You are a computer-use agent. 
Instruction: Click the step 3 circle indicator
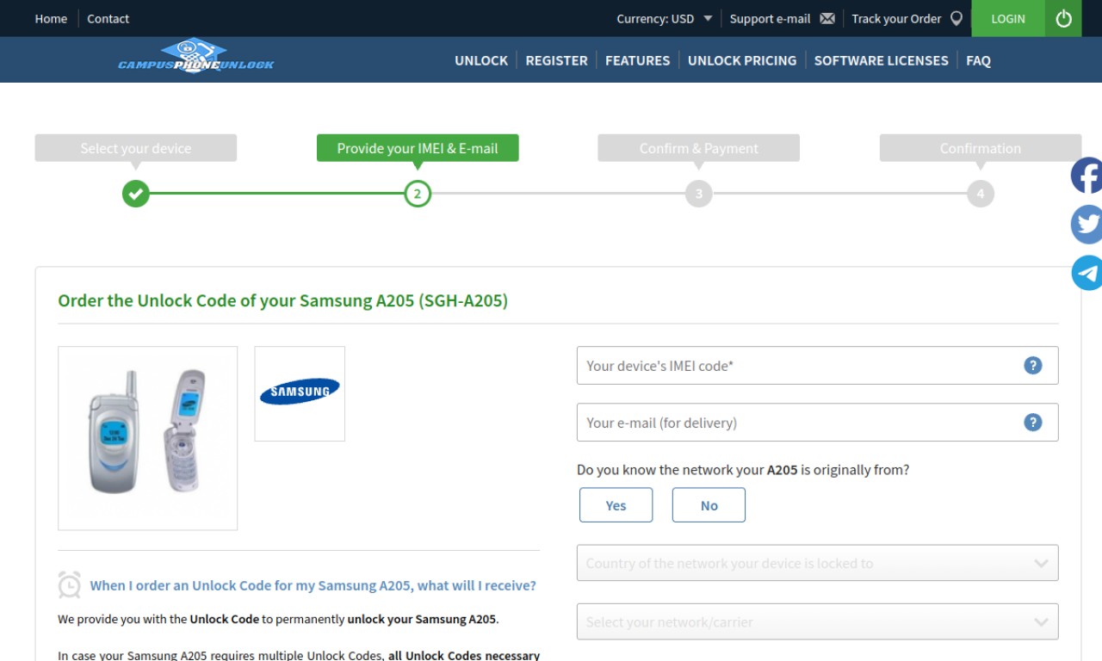click(x=698, y=194)
